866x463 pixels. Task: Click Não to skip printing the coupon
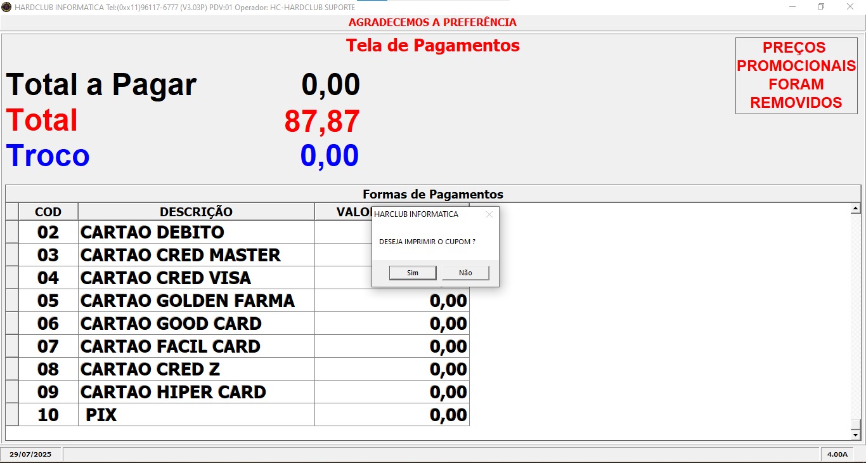pyautogui.click(x=465, y=273)
